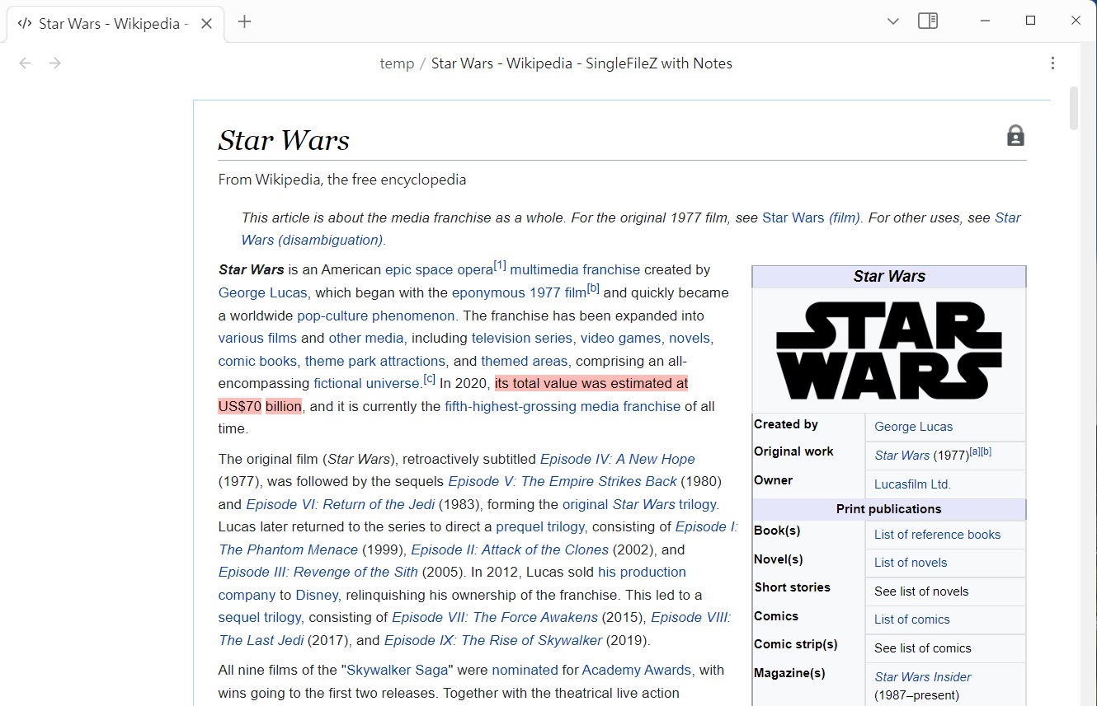Open the three-dot more options menu
1097x706 pixels.
click(1052, 63)
